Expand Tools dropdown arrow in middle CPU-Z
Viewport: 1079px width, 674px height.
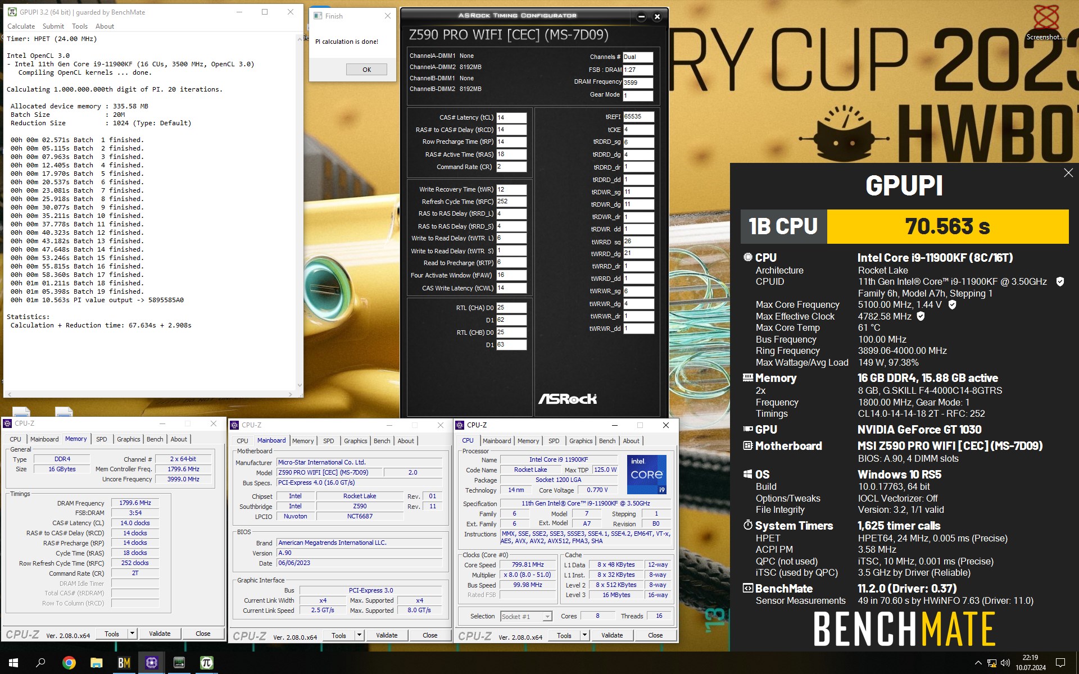coord(359,635)
